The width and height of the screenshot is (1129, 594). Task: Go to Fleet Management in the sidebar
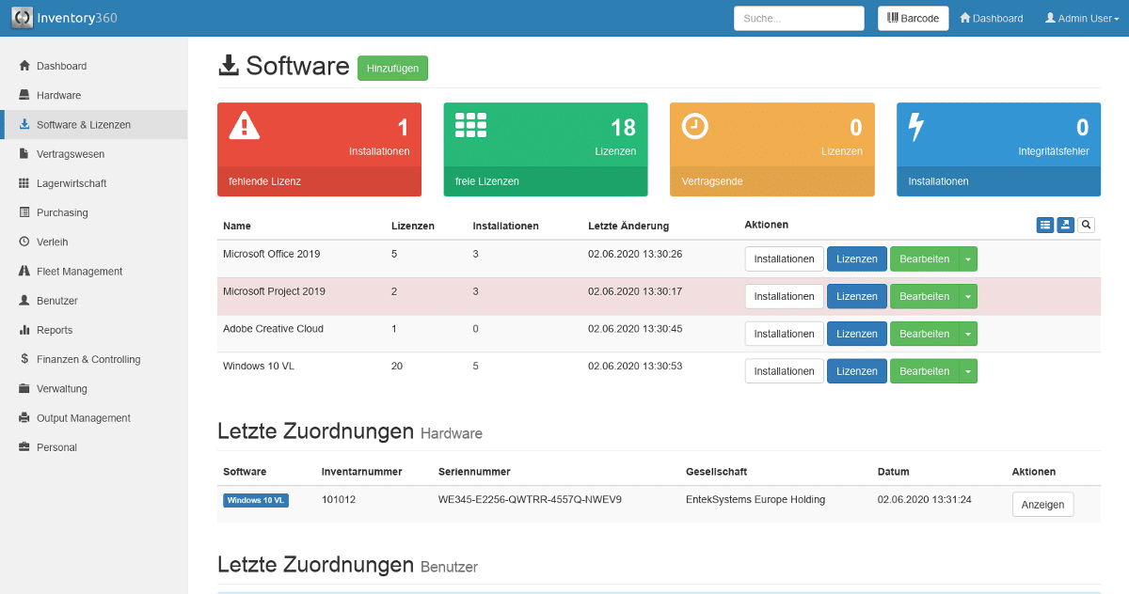[x=79, y=272]
